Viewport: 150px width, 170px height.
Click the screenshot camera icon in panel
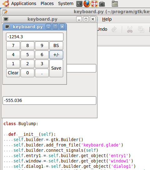point(102,4)
